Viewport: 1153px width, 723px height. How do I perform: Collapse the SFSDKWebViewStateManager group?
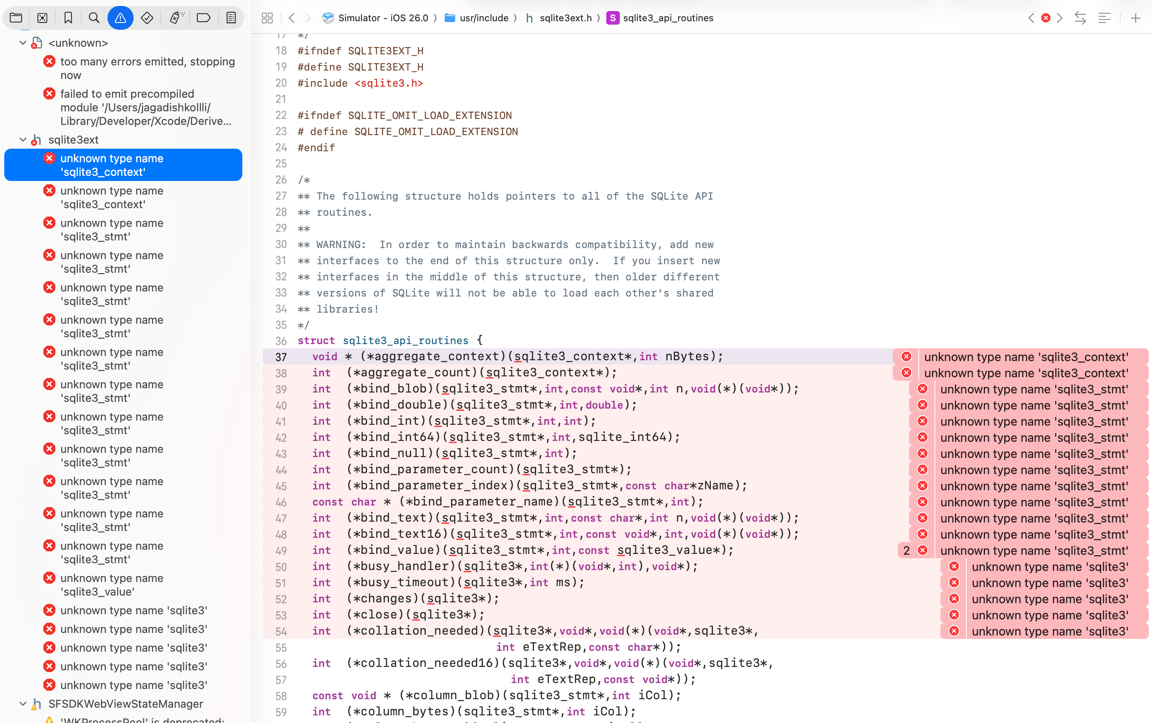coord(23,703)
